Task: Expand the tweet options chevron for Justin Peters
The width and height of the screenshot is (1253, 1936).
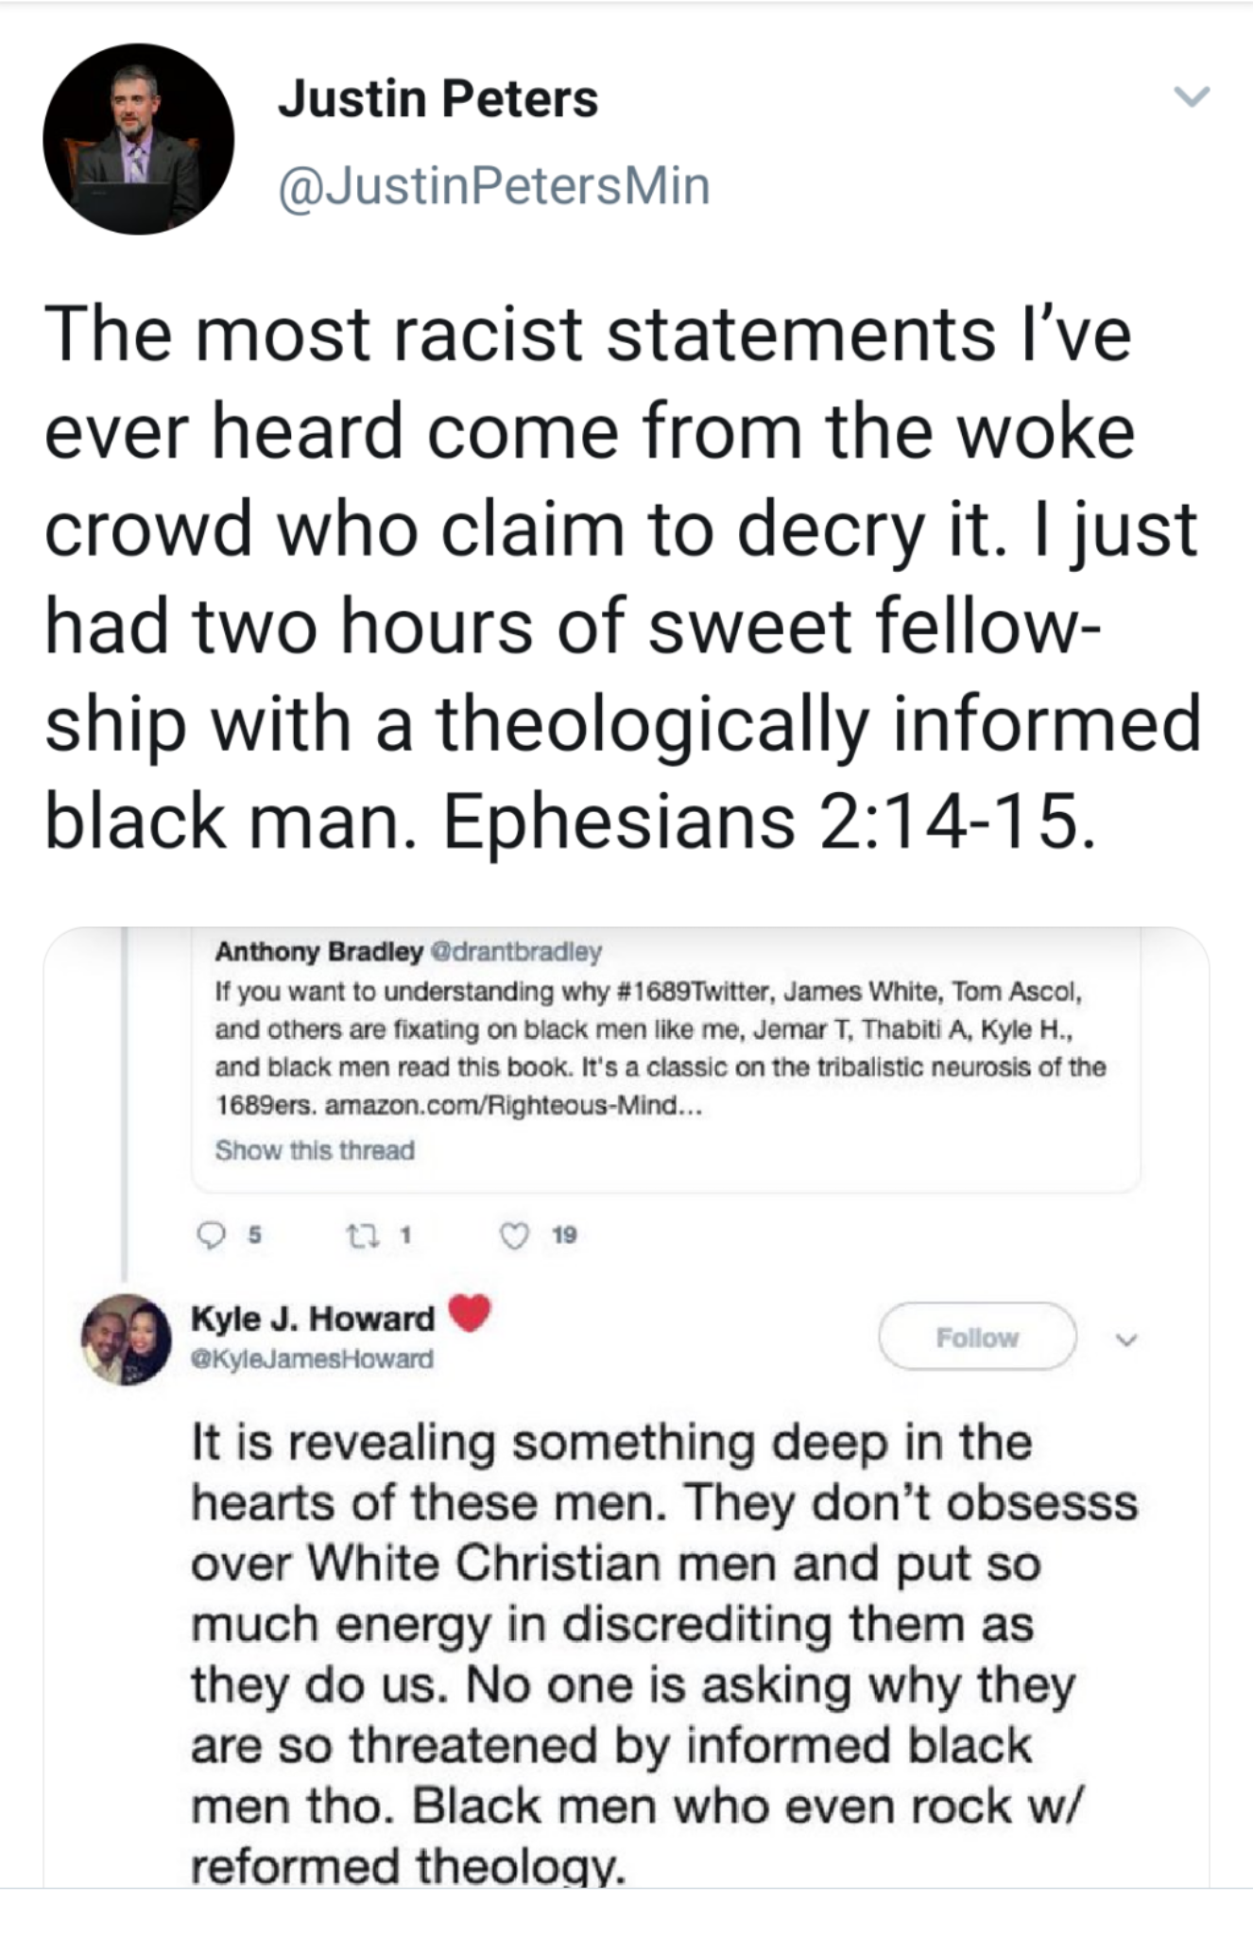Action: (x=1191, y=96)
